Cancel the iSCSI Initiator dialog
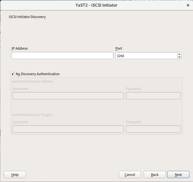This screenshot has width=193, height=182. coord(130,175)
